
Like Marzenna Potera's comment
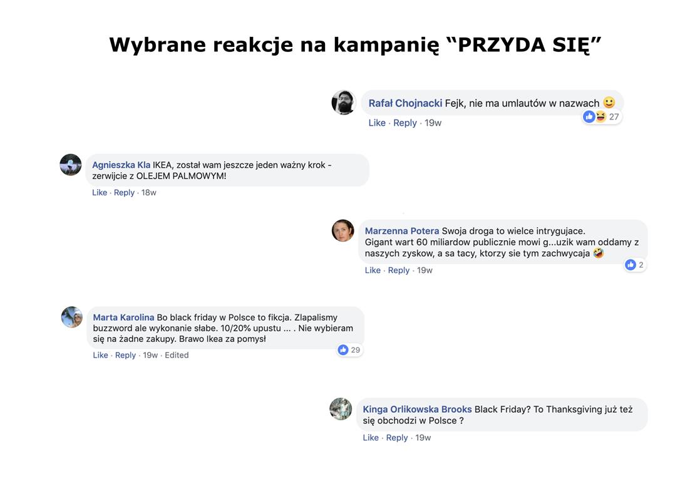click(x=373, y=270)
